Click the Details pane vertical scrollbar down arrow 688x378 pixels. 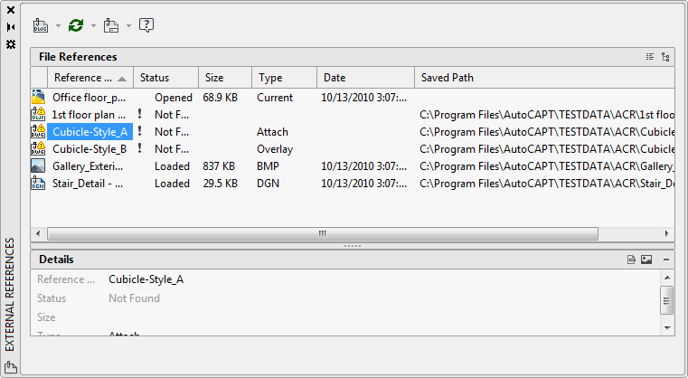(667, 327)
